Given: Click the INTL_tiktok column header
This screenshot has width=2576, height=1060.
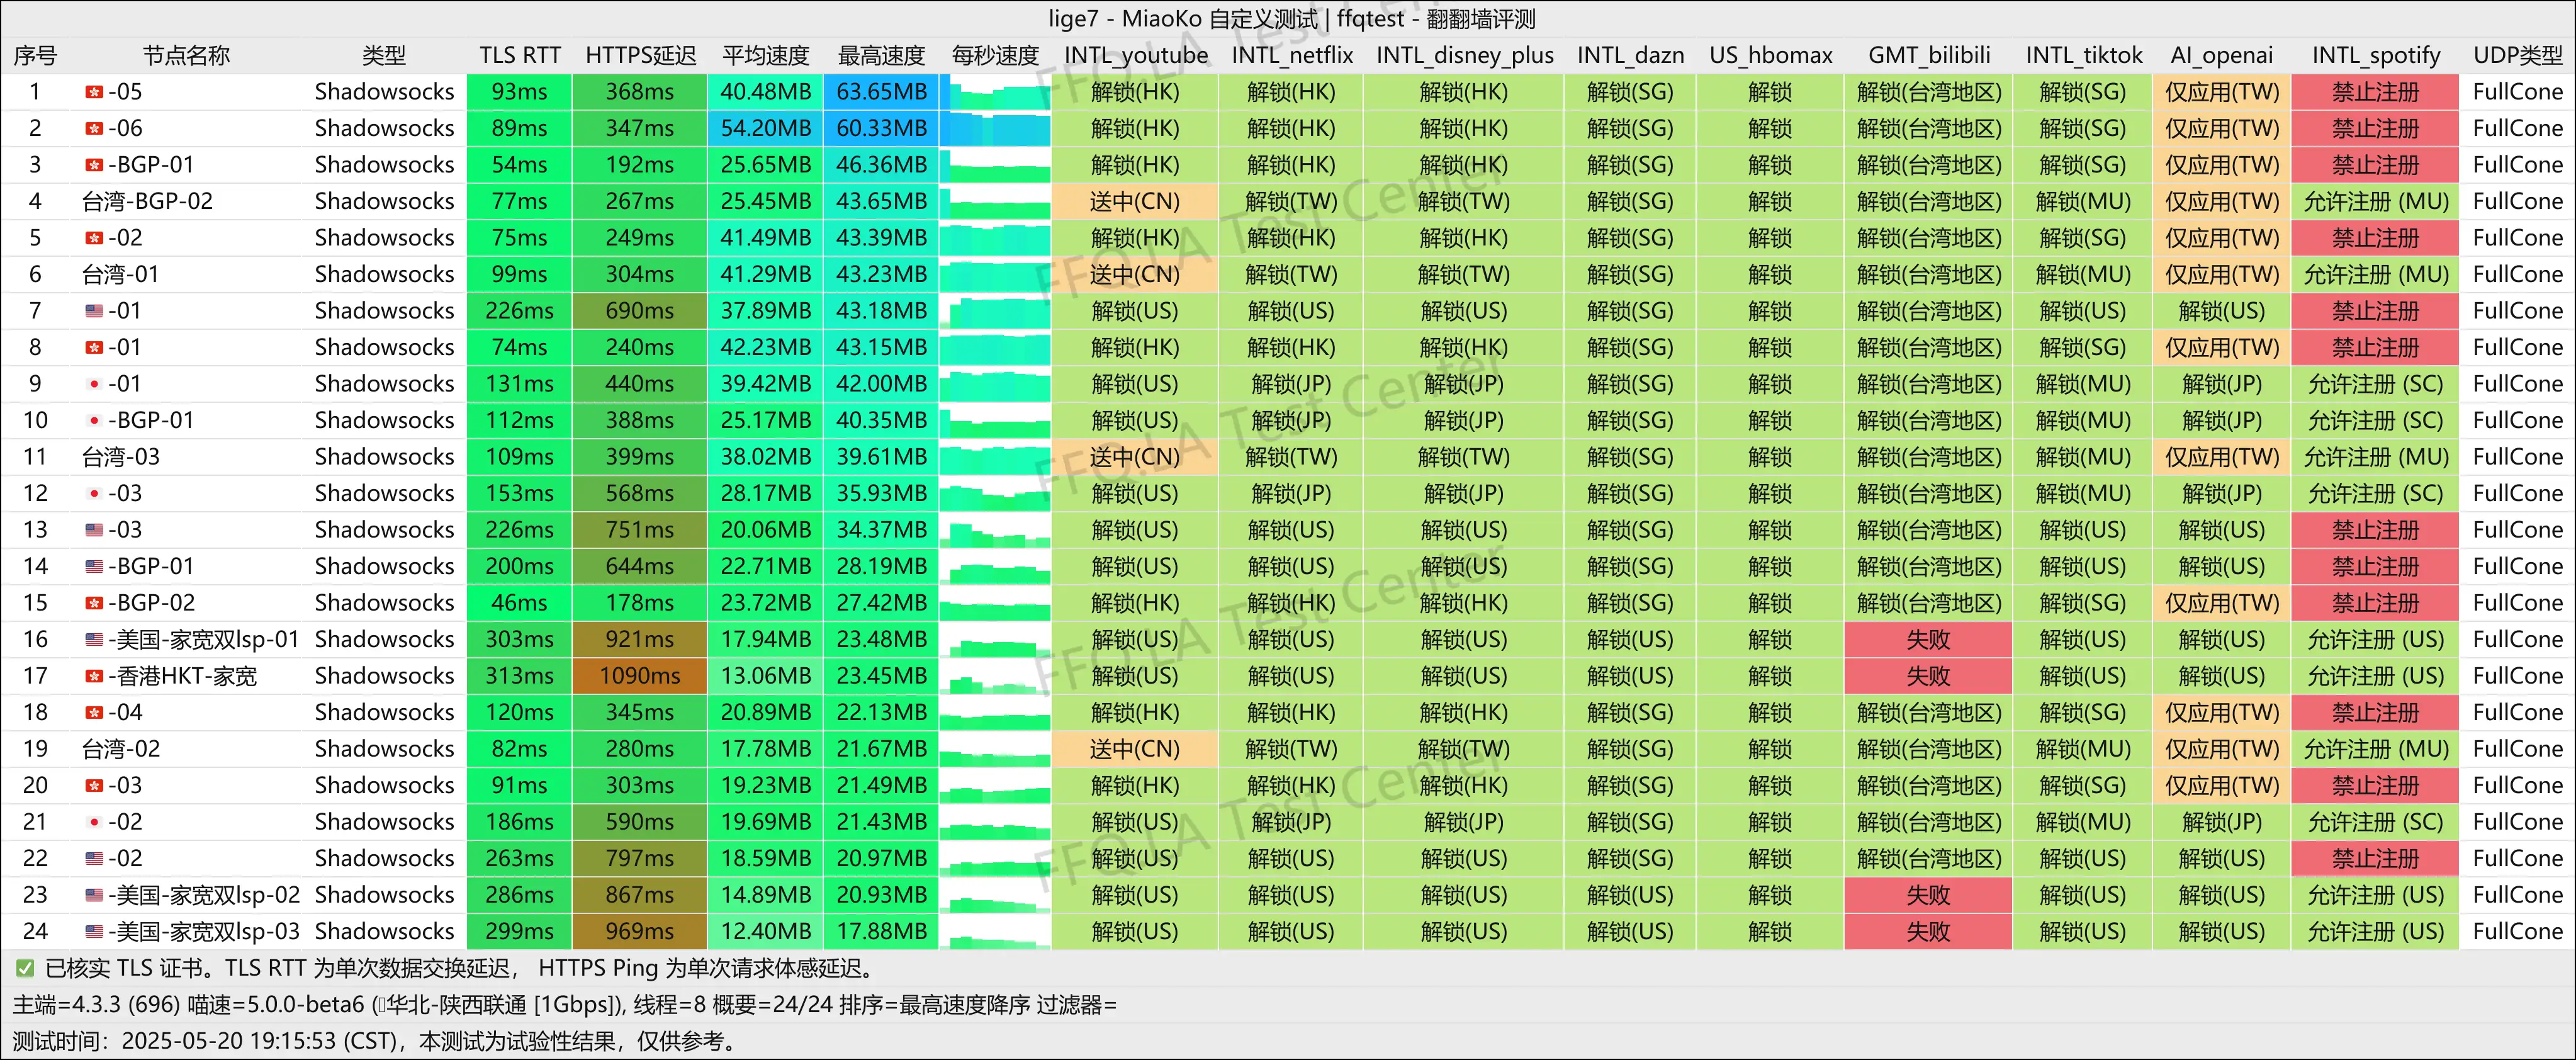Looking at the screenshot, I should click(2083, 55).
